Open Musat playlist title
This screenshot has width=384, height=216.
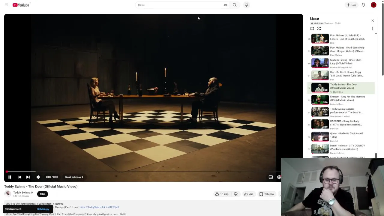point(314,19)
